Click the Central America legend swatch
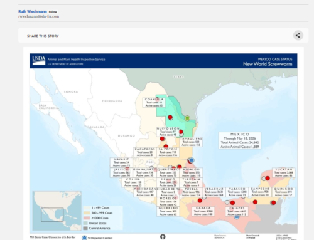This screenshot has height=240, width=314. click(85, 228)
